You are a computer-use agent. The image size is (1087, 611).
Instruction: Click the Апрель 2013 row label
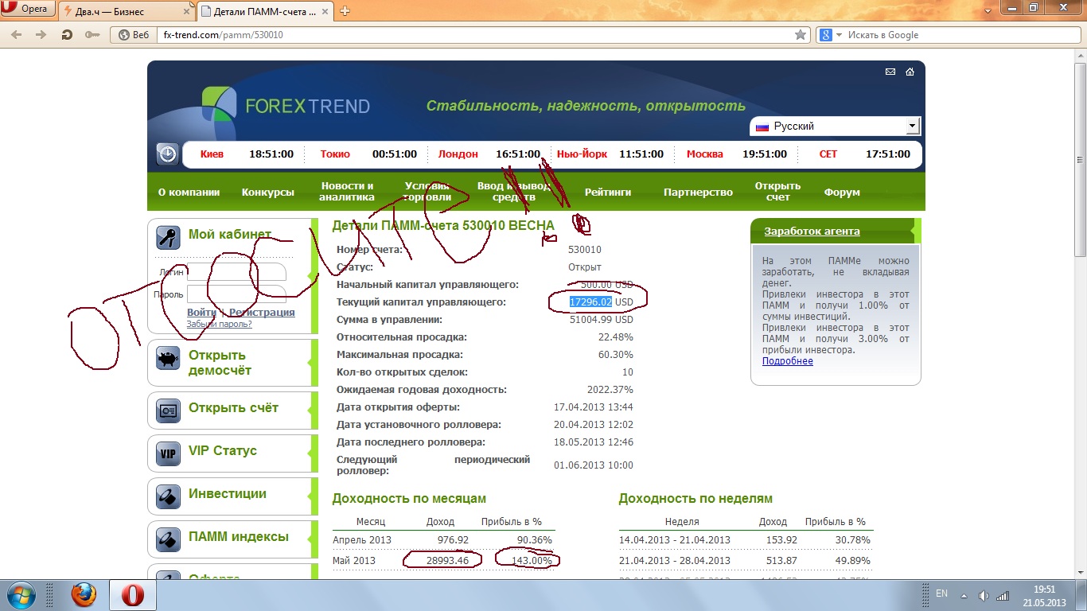362,540
